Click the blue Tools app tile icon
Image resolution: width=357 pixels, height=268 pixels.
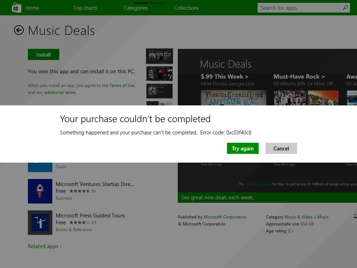pyautogui.click(x=40, y=167)
